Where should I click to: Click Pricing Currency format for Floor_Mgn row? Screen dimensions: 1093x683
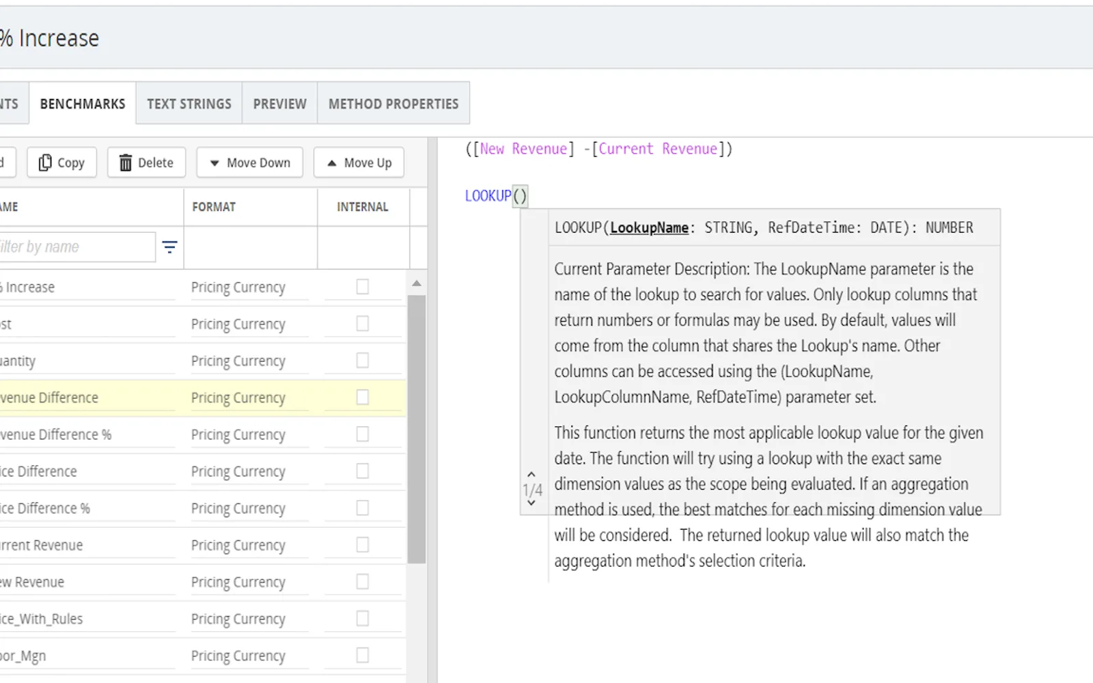(x=238, y=656)
